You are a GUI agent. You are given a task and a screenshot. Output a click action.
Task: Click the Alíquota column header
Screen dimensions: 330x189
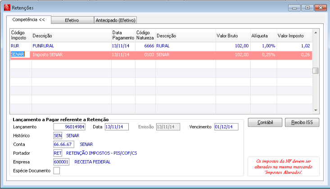[x=263, y=36]
